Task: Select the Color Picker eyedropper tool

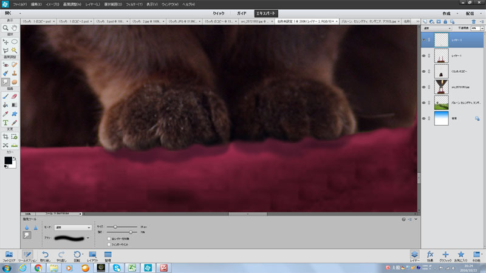Action: 5,114
